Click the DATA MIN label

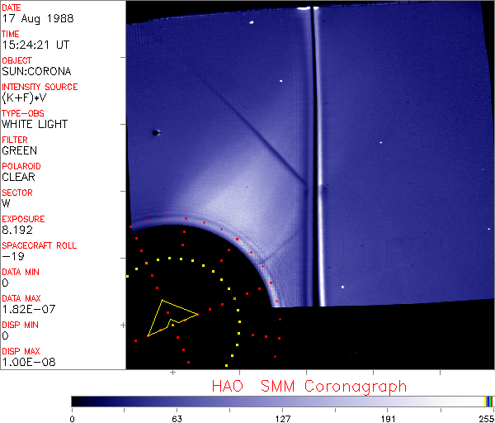pos(21,272)
